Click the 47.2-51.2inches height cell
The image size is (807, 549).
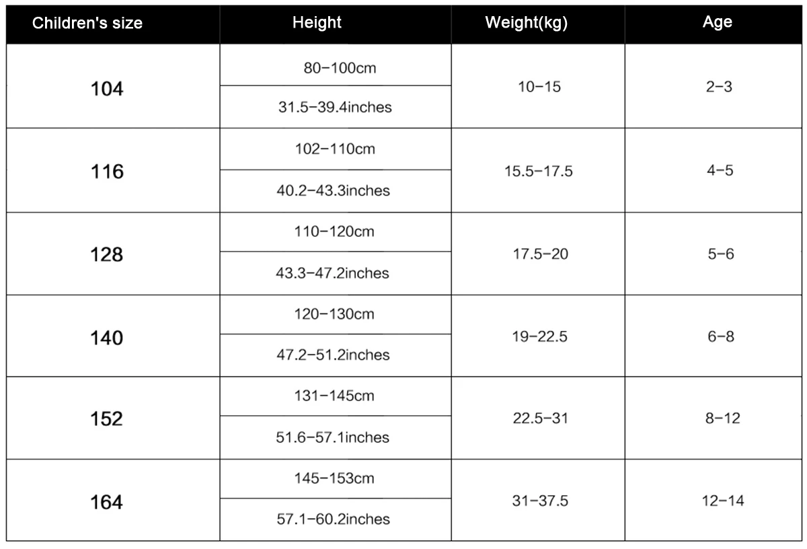[334, 355]
